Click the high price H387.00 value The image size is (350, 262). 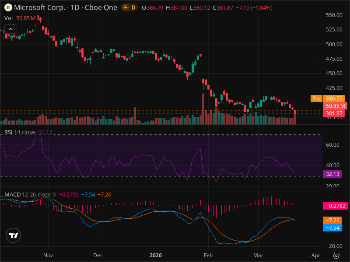click(x=177, y=7)
